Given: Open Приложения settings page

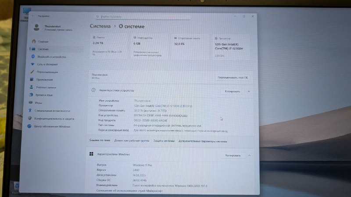Looking at the screenshot, I should click(45, 80).
